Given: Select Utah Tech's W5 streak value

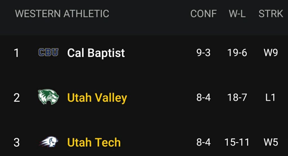Looking at the screenshot, I should pyautogui.click(x=271, y=142).
